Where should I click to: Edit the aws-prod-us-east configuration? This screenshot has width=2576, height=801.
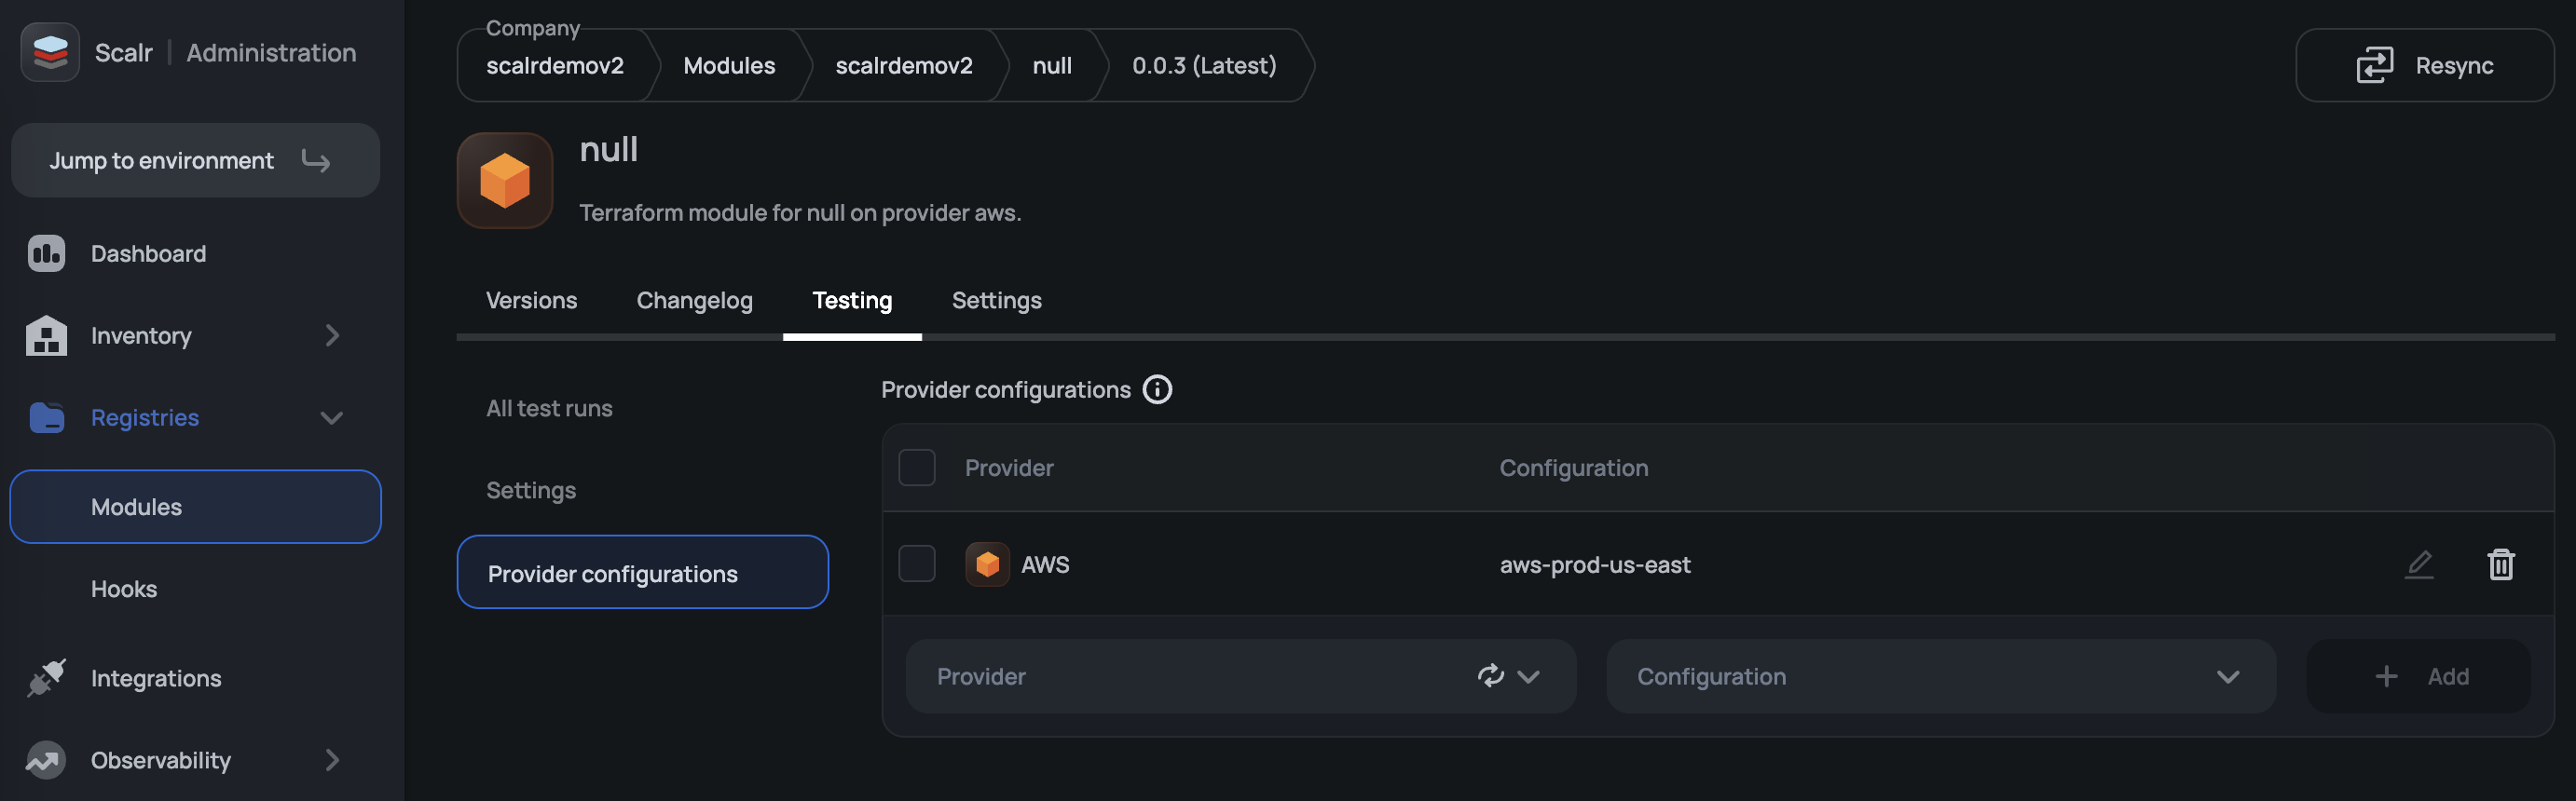coord(2418,564)
